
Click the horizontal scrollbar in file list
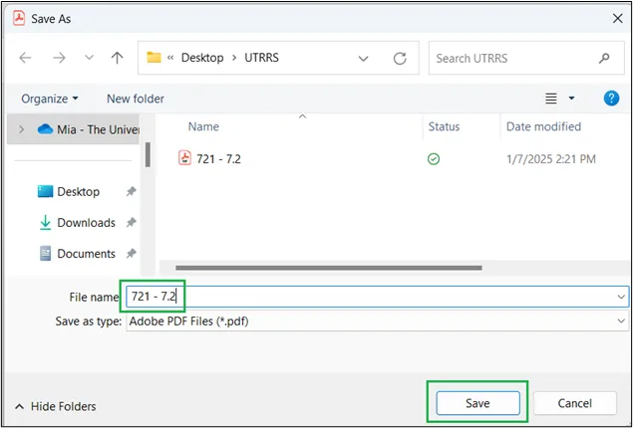click(x=329, y=267)
